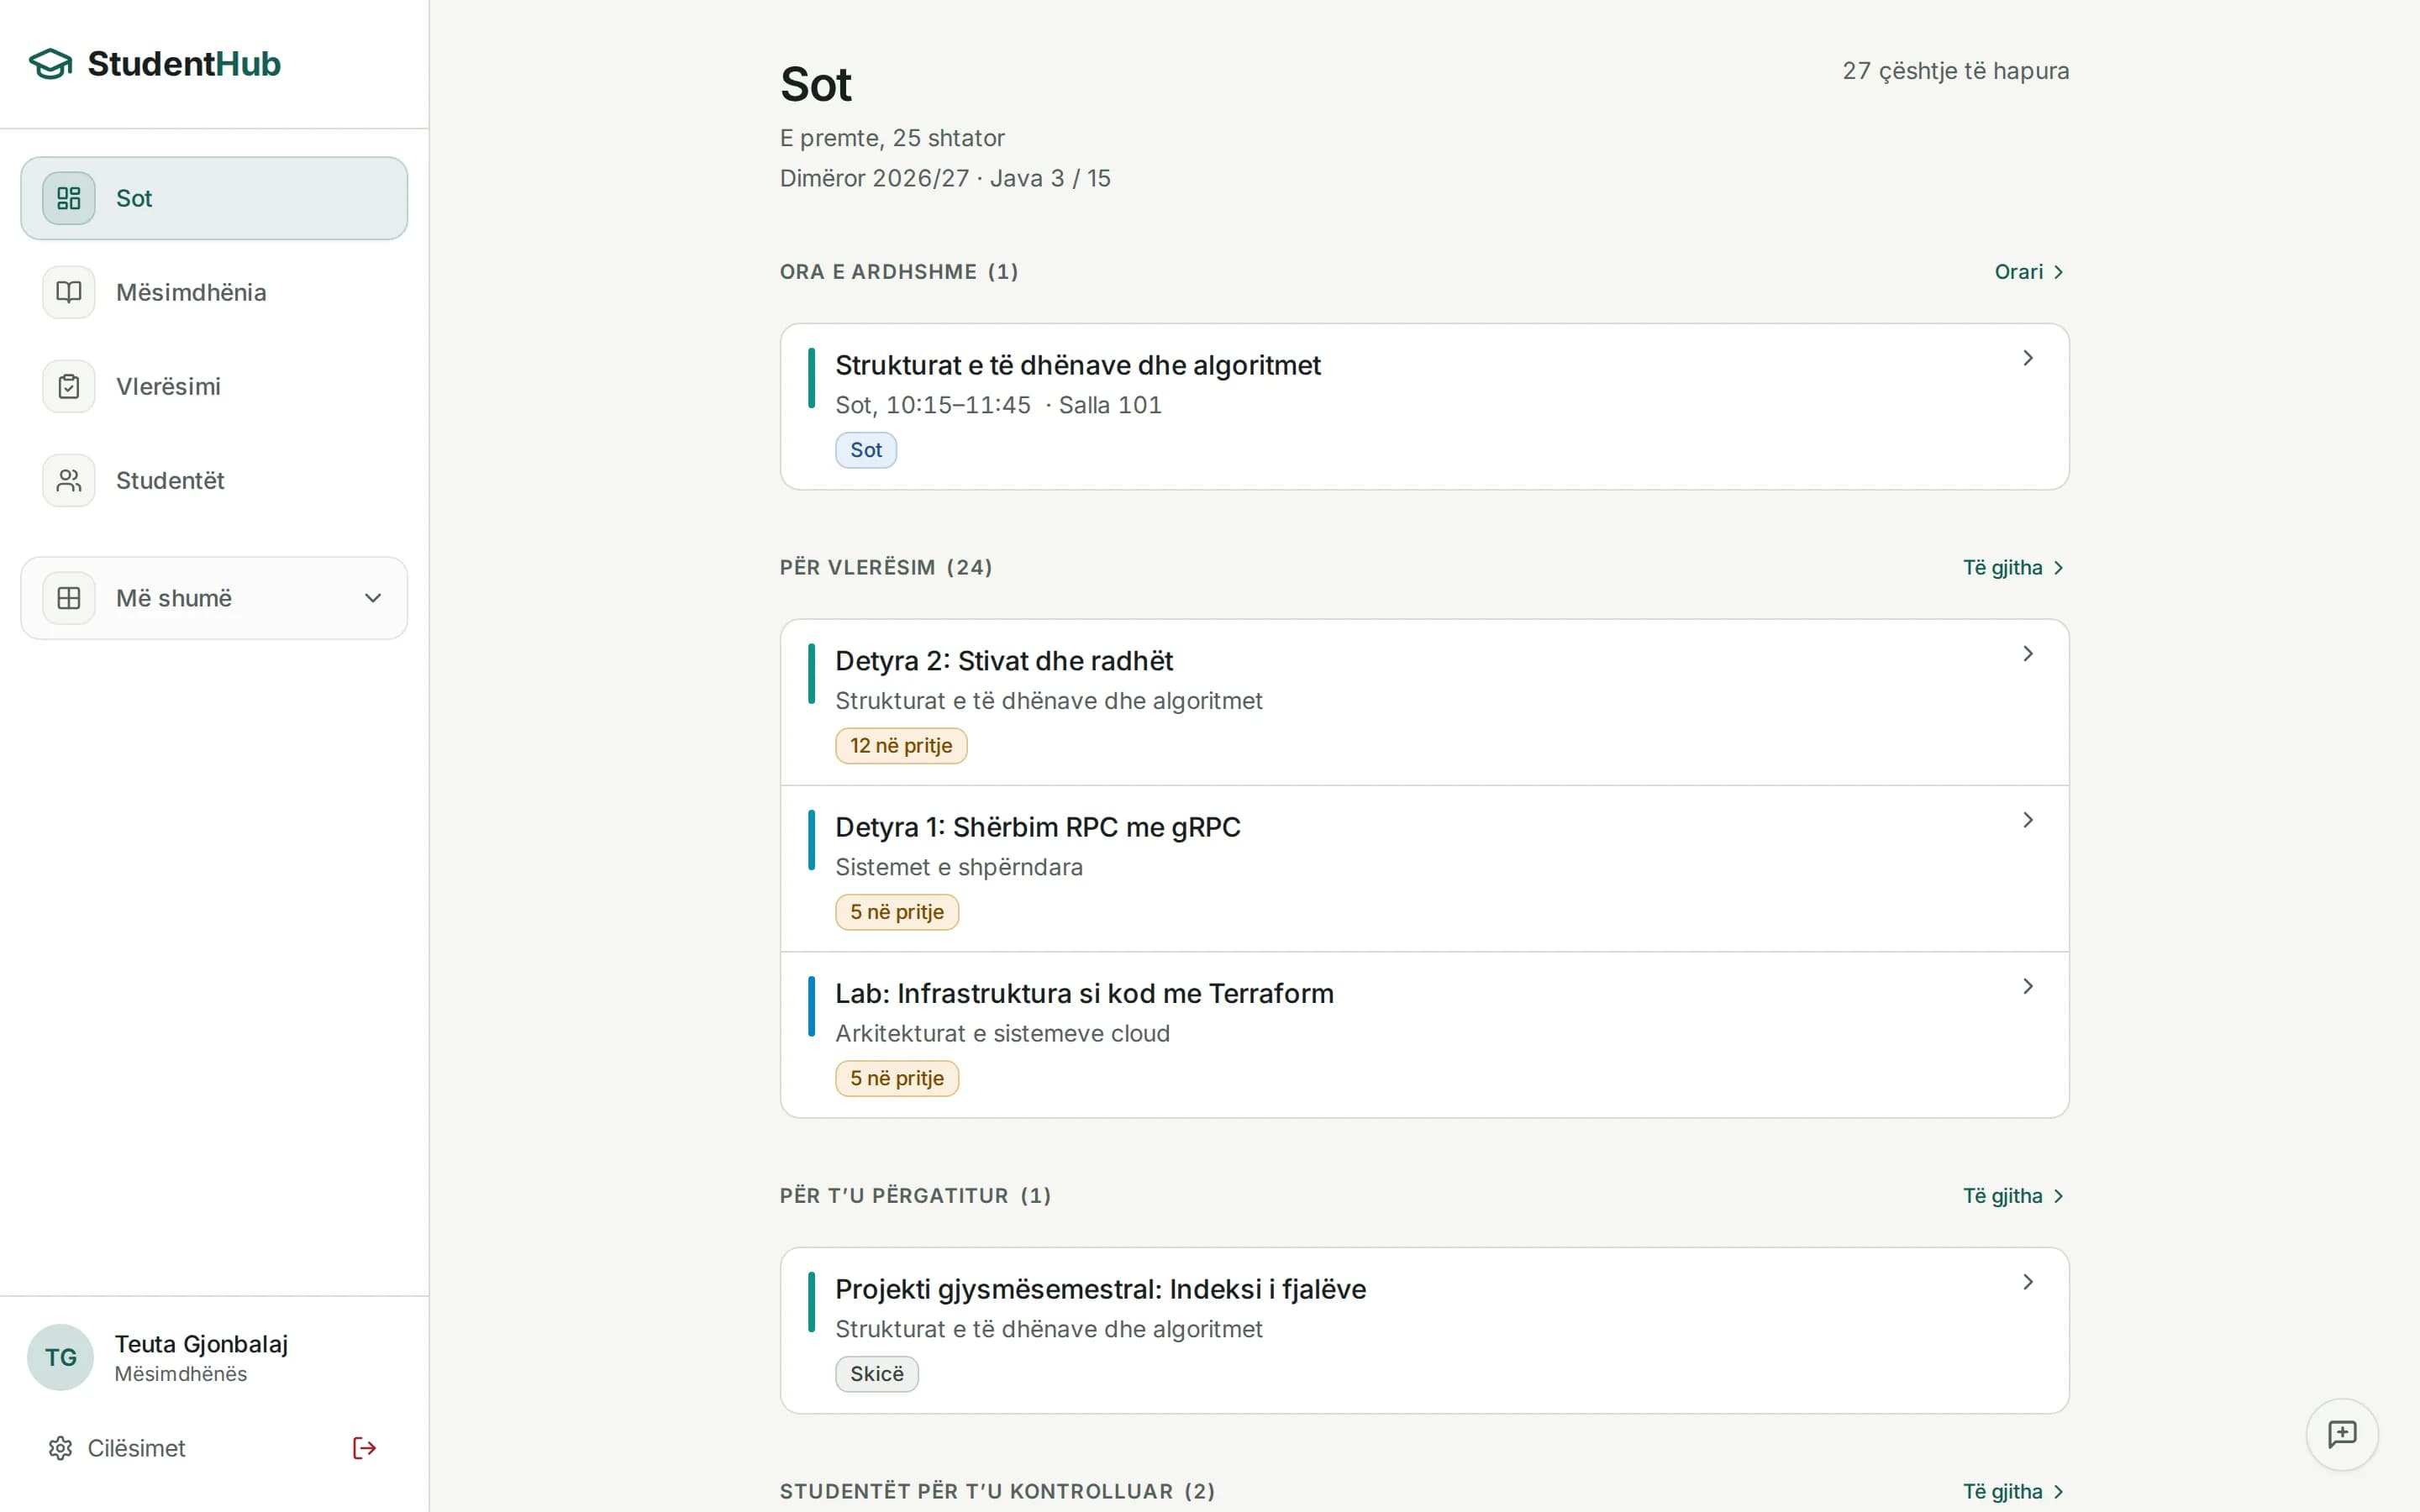Click PËR VLERËSIM (24) section heading
This screenshot has width=2420, height=1512.
pos(886,568)
